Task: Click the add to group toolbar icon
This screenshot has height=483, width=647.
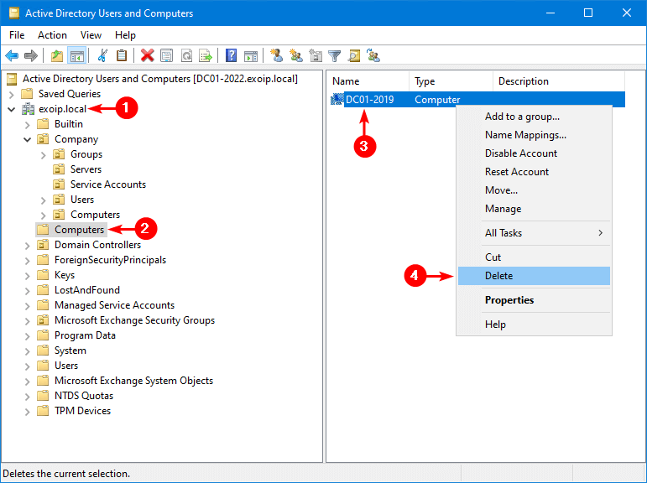Action: pyautogui.click(x=373, y=55)
